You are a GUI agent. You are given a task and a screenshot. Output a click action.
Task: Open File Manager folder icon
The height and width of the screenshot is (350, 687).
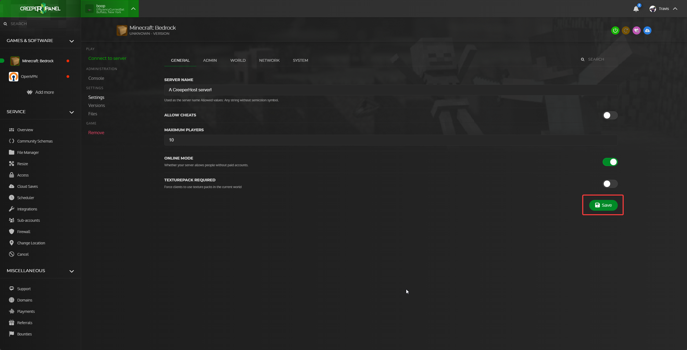[12, 153]
